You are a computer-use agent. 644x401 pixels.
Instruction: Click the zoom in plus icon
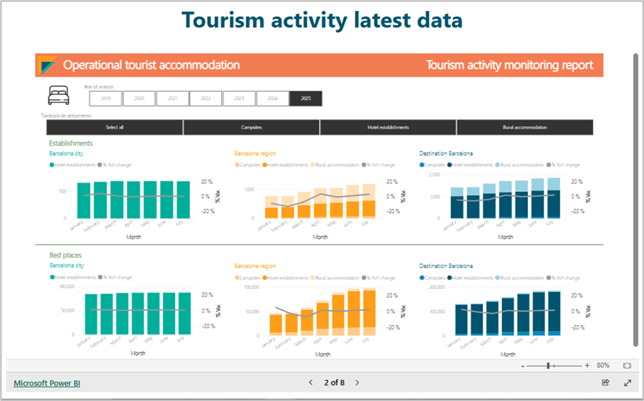(587, 366)
